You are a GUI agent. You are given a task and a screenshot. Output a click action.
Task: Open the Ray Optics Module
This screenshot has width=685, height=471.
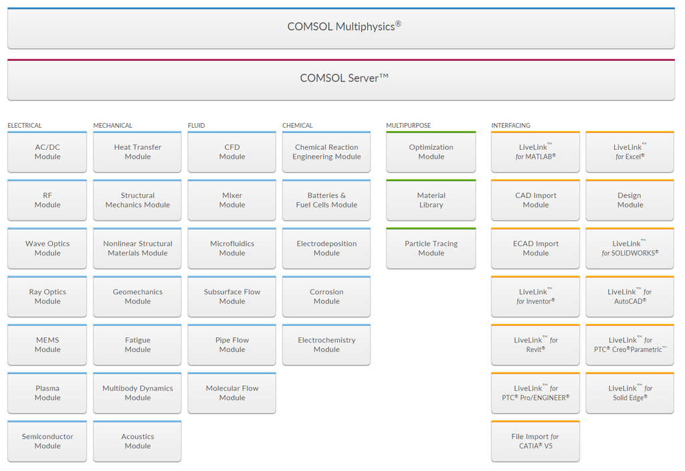pyautogui.click(x=47, y=296)
